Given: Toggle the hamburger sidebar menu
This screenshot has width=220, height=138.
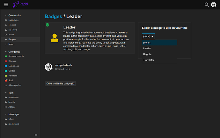Looking at the screenshot, I should point(6,4).
